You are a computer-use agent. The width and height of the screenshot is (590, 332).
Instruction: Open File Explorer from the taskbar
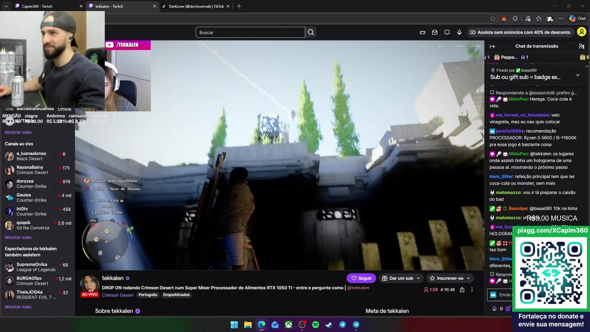[x=248, y=325]
